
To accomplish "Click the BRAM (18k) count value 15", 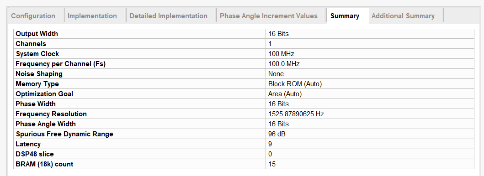I will pyautogui.click(x=272, y=164).
